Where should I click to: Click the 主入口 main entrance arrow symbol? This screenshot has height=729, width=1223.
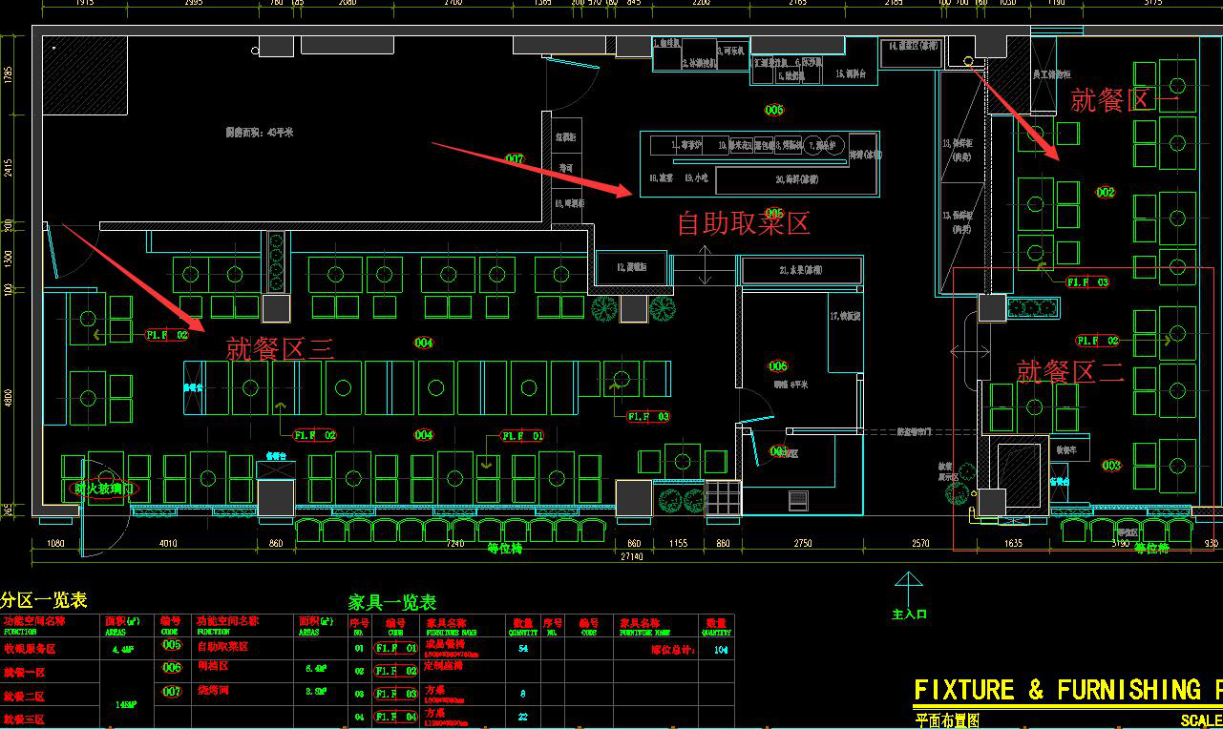pyautogui.click(x=908, y=584)
